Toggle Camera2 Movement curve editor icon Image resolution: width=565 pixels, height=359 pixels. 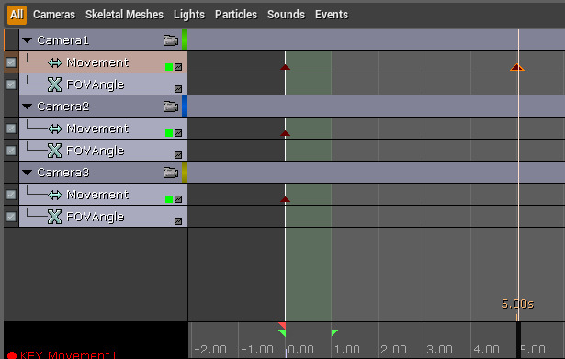(178, 133)
